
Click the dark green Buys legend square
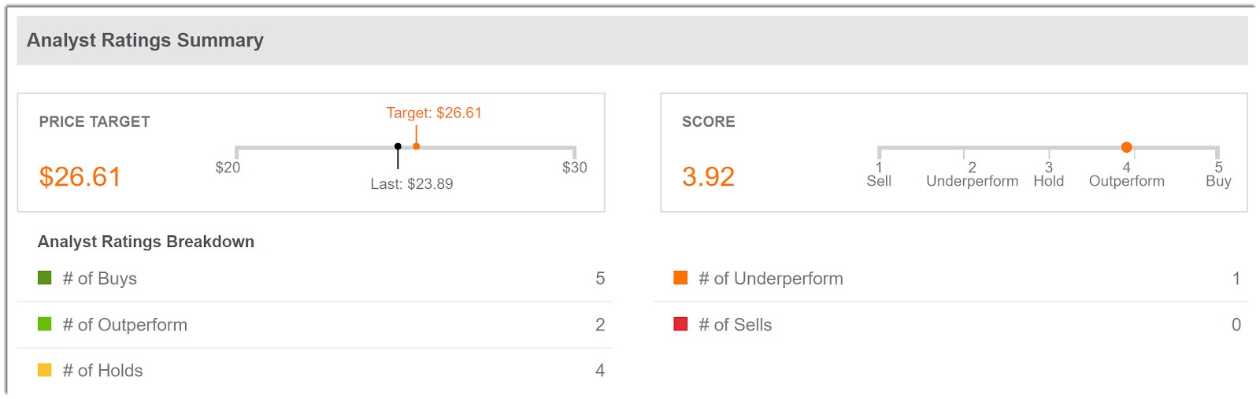click(x=45, y=278)
